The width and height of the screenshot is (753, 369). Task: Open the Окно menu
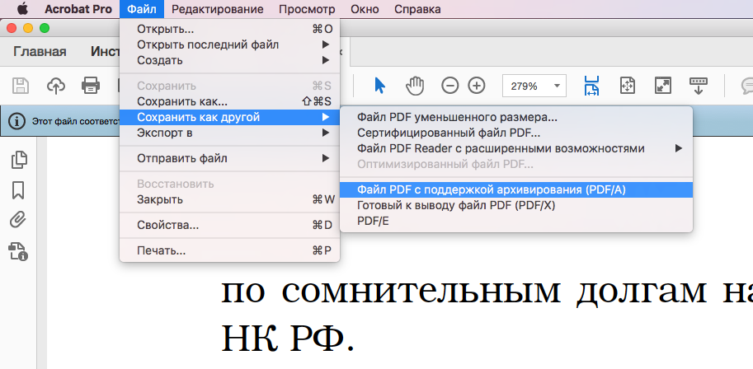(365, 8)
